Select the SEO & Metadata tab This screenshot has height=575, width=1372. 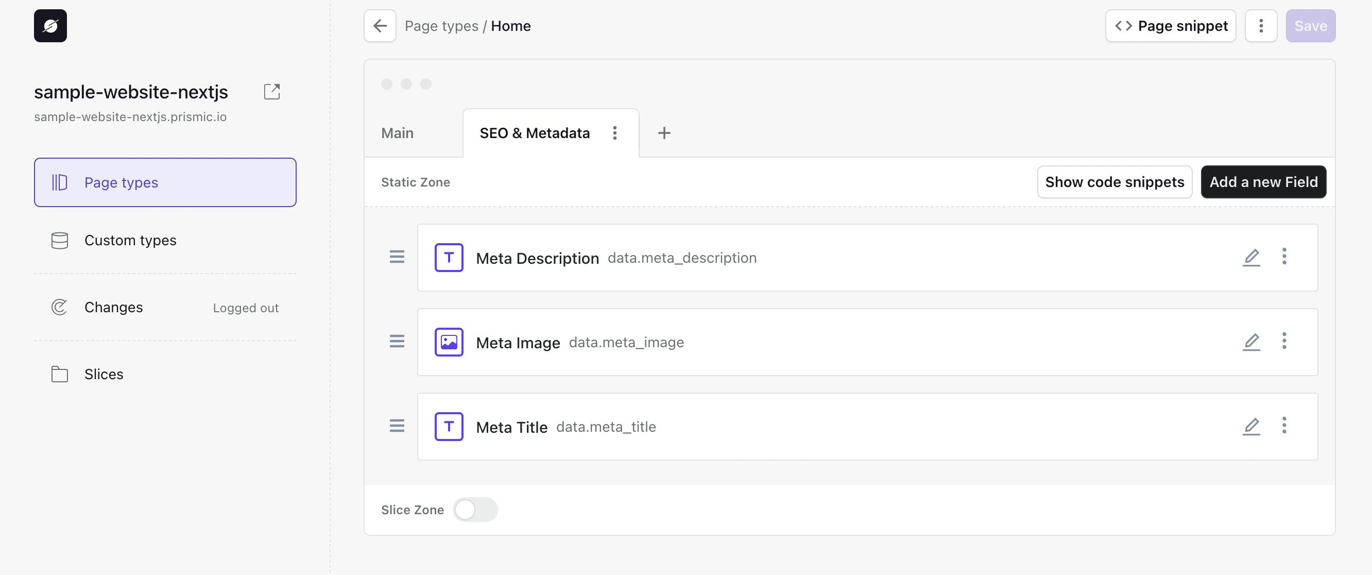[x=535, y=132]
